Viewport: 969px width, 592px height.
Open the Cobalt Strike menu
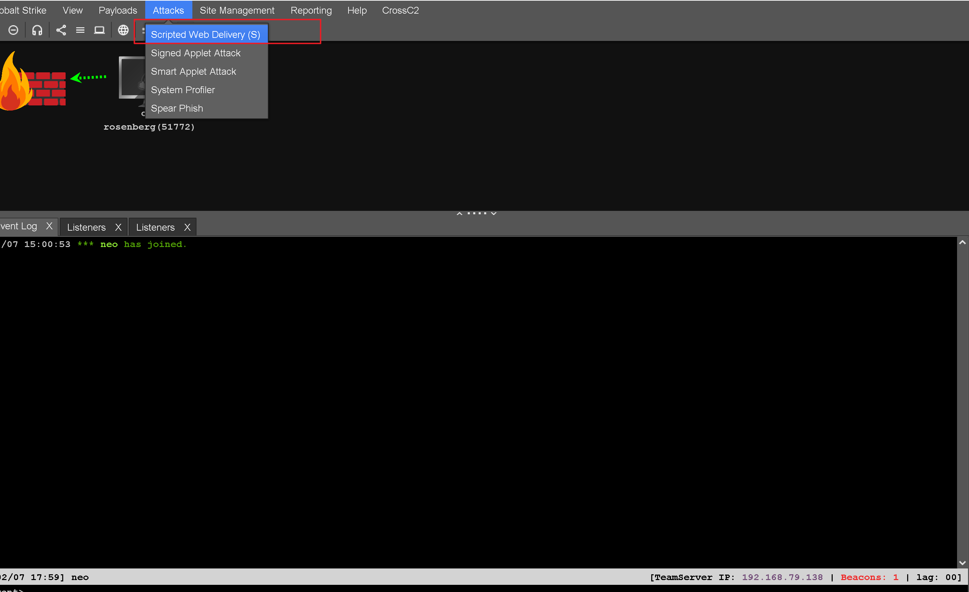pos(23,10)
